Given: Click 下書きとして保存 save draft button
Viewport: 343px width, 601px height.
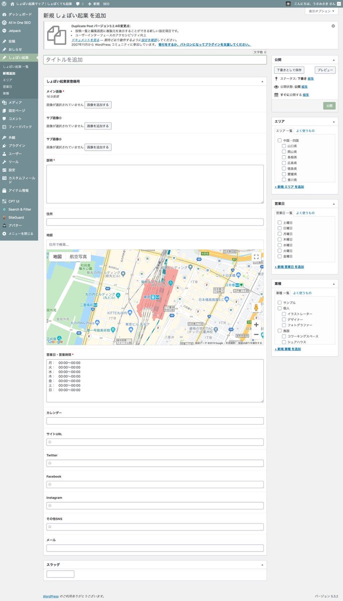Looking at the screenshot, I should click(x=289, y=70).
